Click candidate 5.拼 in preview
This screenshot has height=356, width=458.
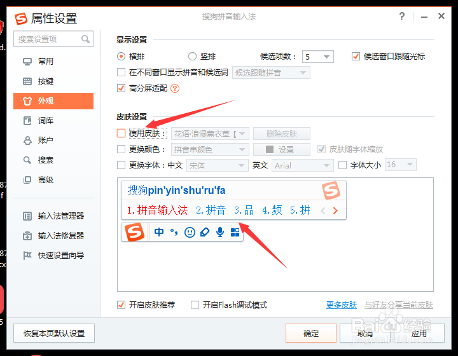(300, 210)
